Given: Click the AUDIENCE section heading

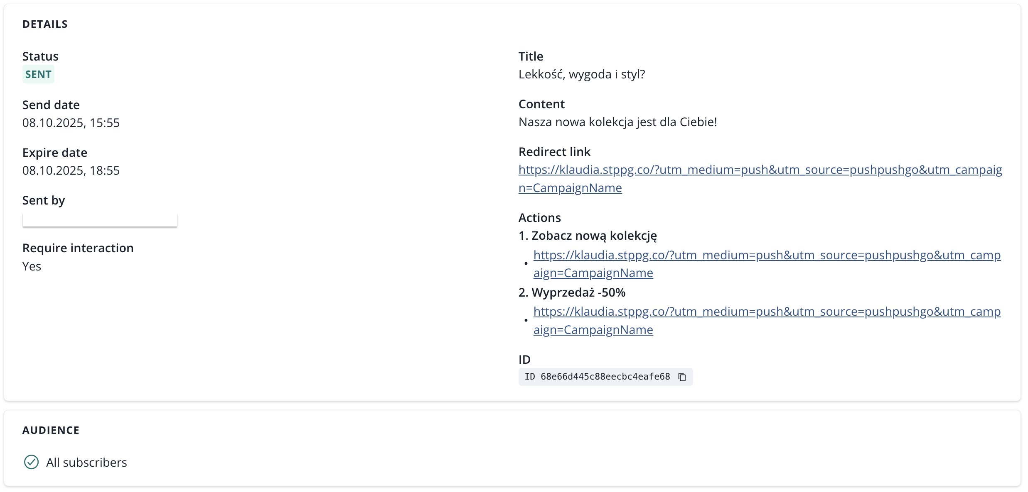Looking at the screenshot, I should coord(51,430).
